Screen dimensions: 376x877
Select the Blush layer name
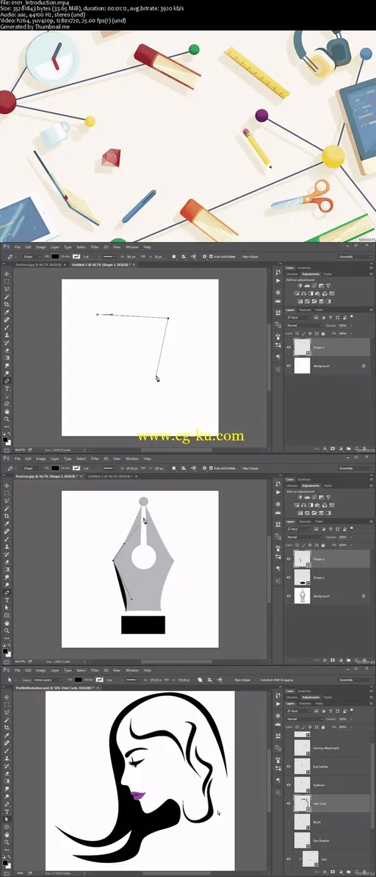tap(317, 822)
